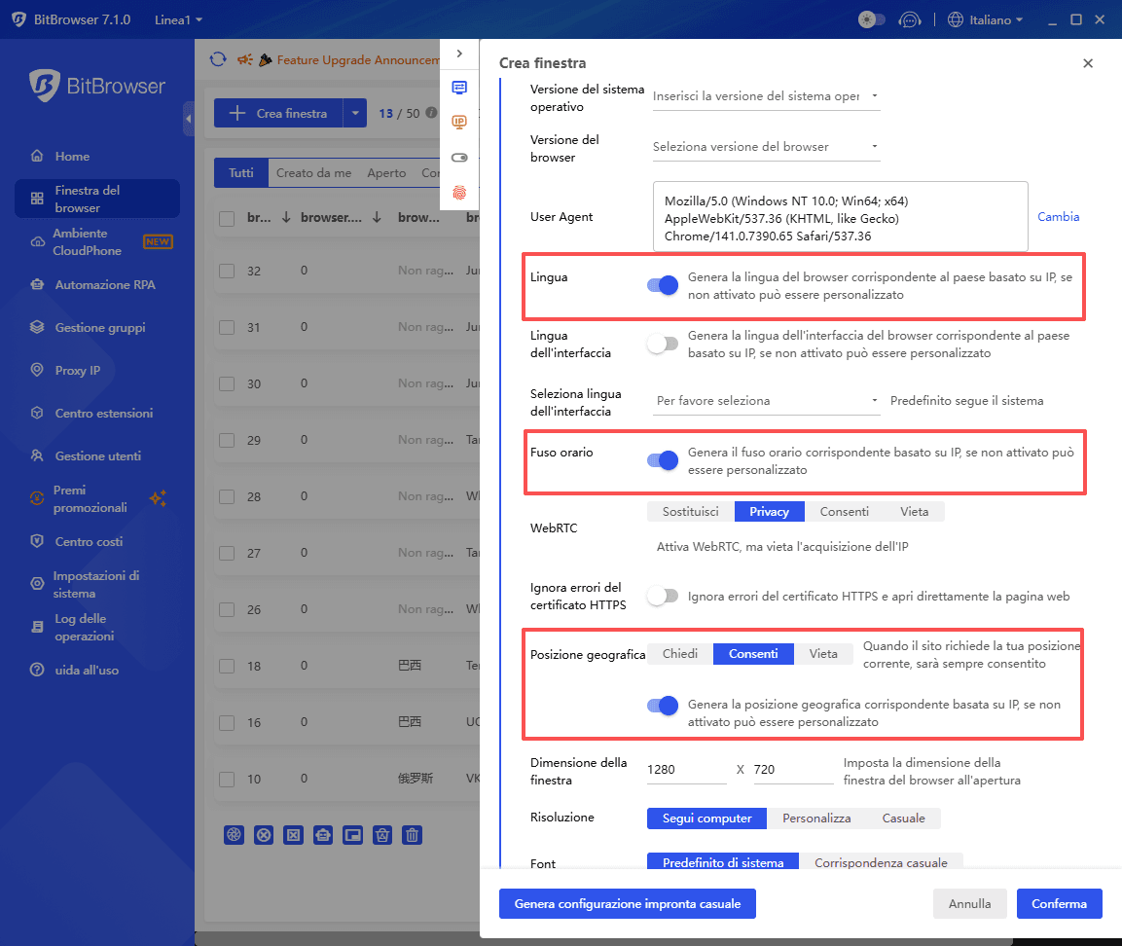The height and width of the screenshot is (946, 1122).
Task: Click the window width input showing 1280
Action: (685, 769)
